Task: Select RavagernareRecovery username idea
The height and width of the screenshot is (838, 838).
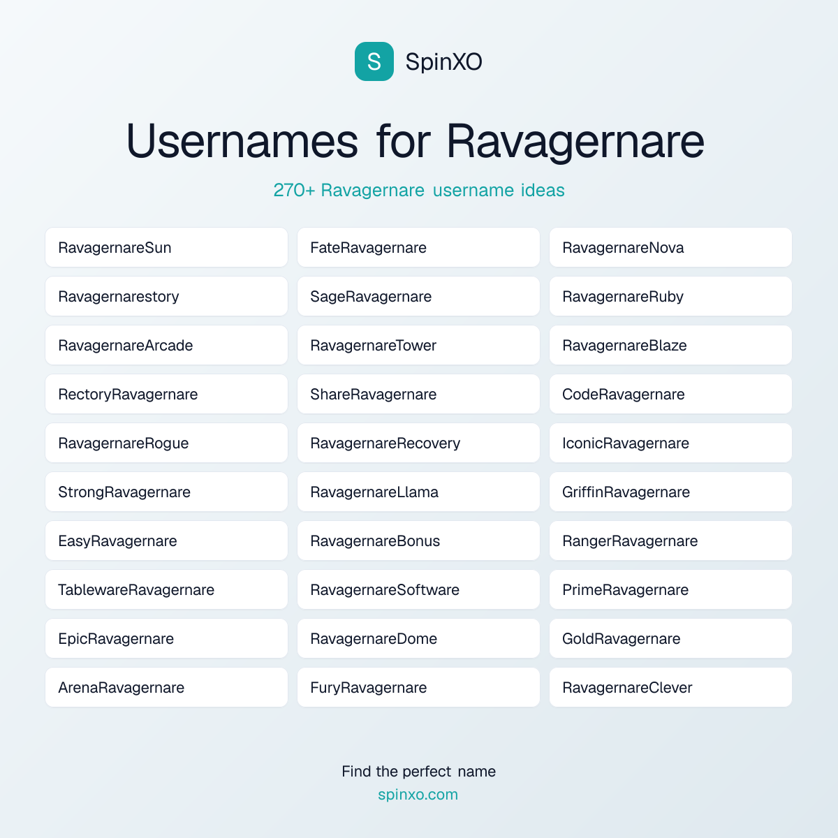Action: (418, 443)
